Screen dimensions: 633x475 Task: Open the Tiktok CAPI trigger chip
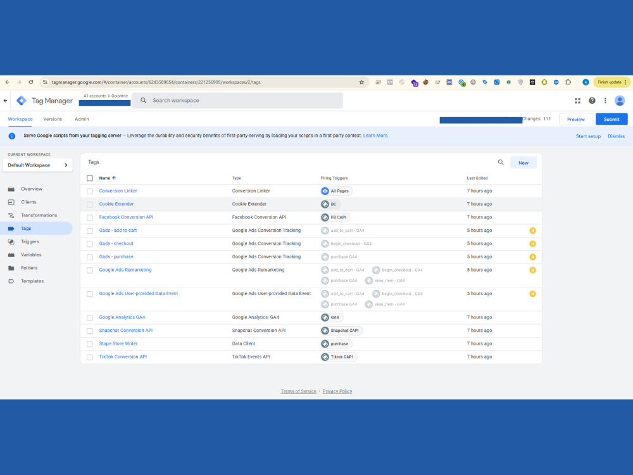338,357
